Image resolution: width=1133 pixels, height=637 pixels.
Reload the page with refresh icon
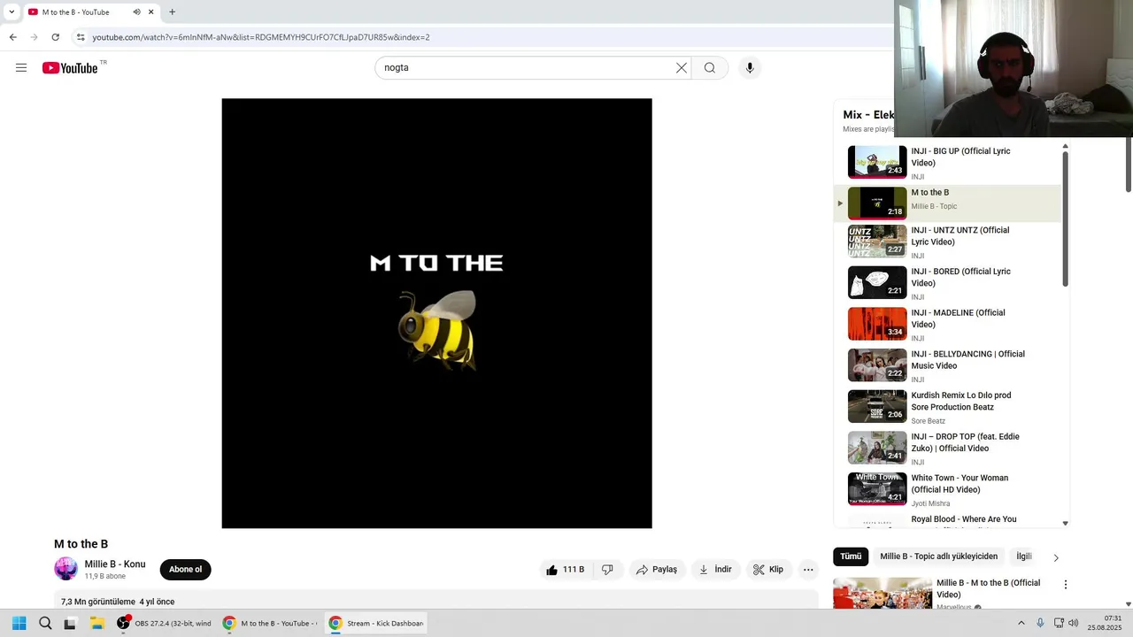click(x=55, y=37)
